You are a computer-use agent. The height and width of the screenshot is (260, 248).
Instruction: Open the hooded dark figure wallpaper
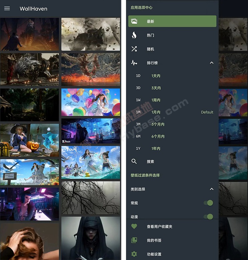coord(91,238)
